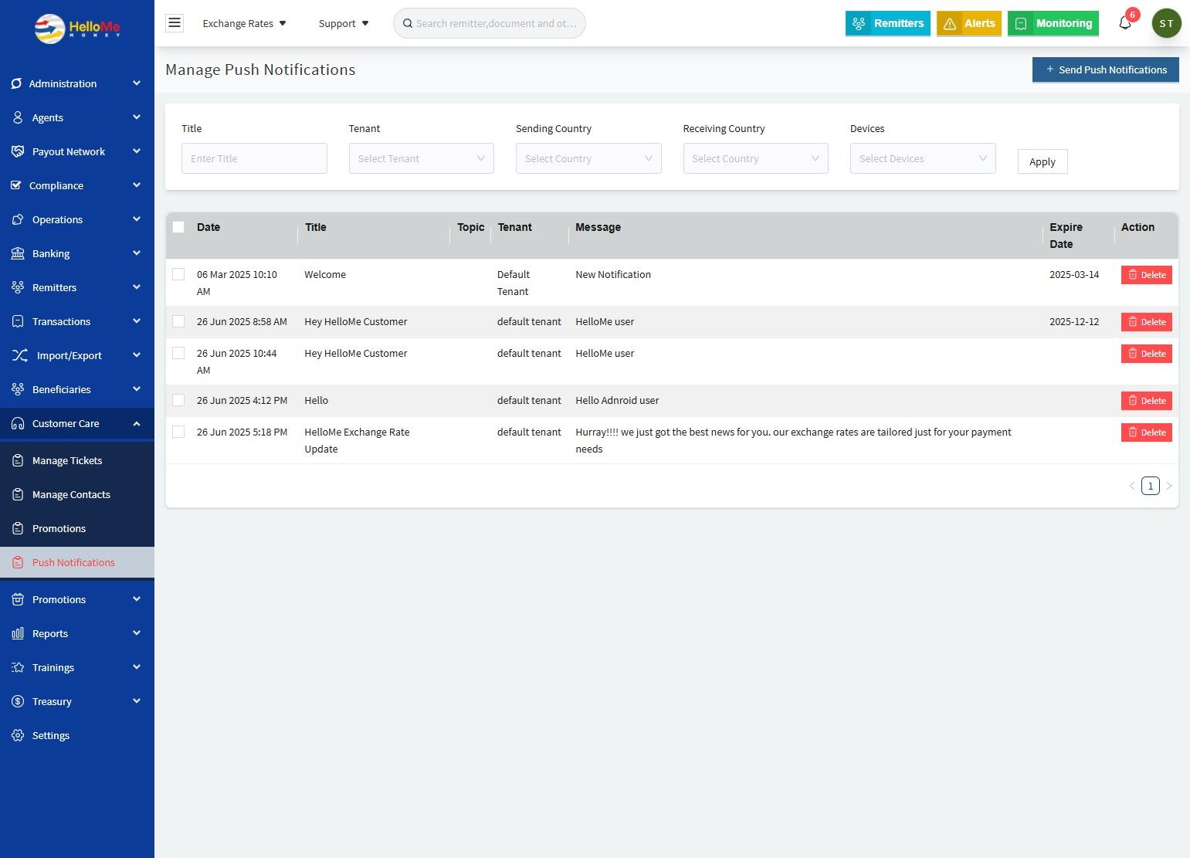Image resolution: width=1190 pixels, height=858 pixels.
Task: Click the Push Notifications clipboard icon
Action: 18,562
